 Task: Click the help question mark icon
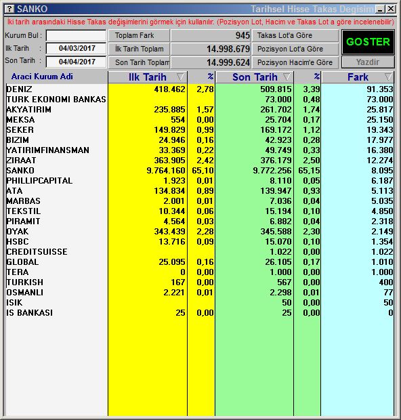(x=9, y=9)
